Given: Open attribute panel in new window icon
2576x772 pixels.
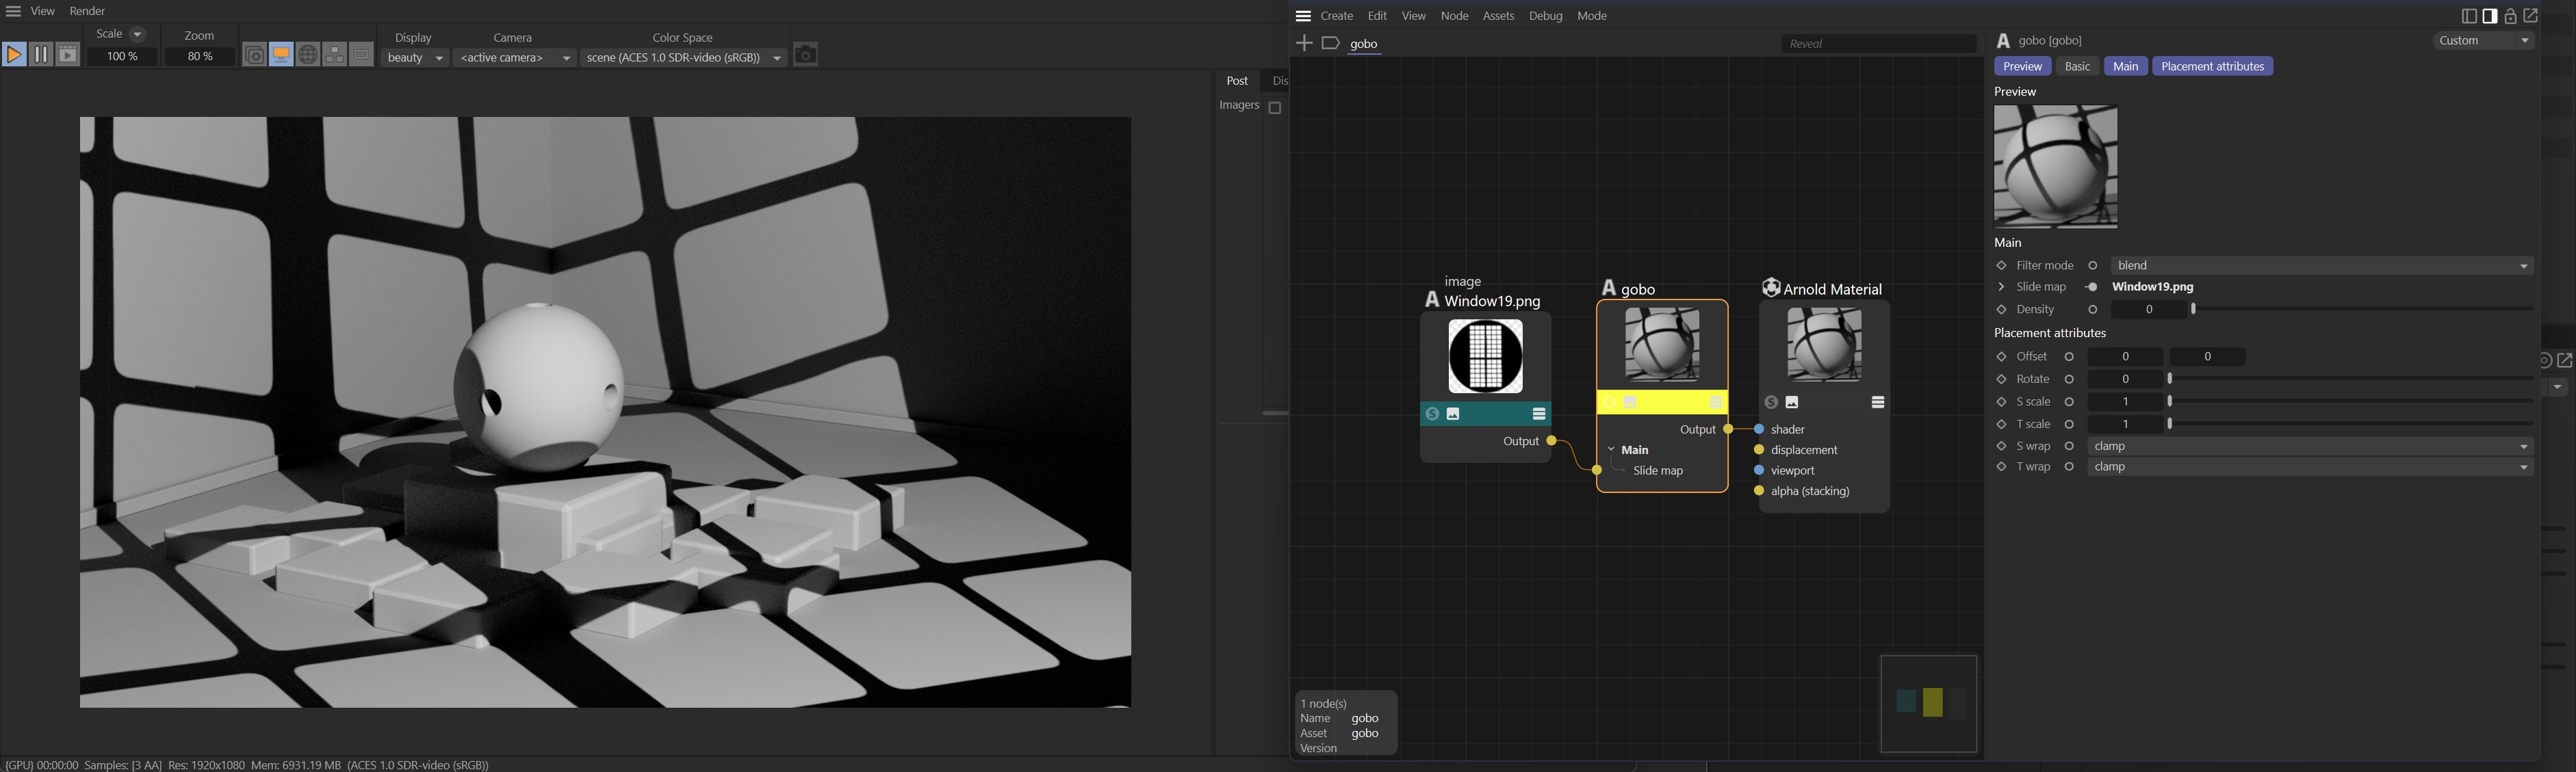Looking at the screenshot, I should pos(2531,16).
